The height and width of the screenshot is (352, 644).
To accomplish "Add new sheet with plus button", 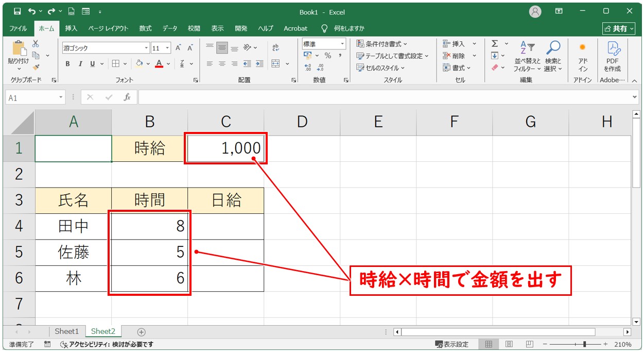I will [x=142, y=332].
